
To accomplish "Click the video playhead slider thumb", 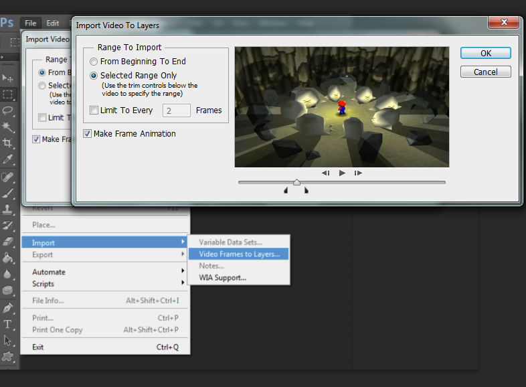I will click(x=296, y=182).
